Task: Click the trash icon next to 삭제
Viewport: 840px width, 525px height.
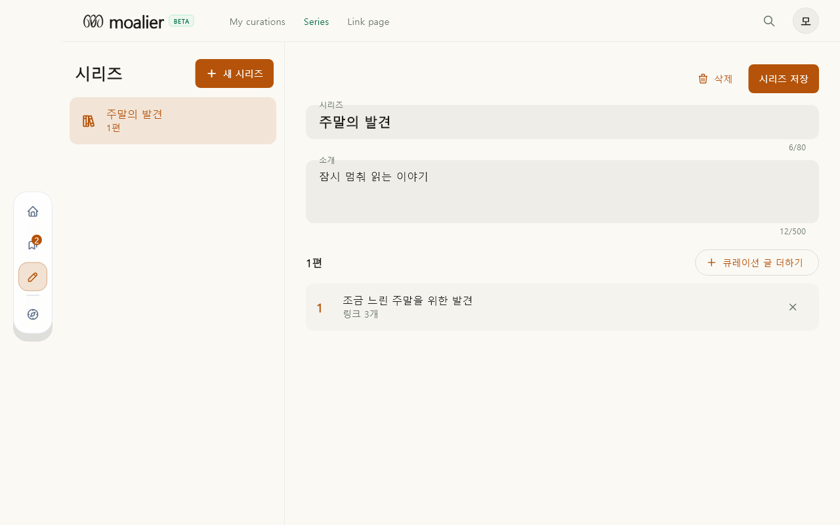Action: (x=703, y=79)
